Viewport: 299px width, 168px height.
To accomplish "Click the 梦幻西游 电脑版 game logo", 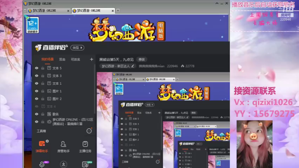I will tap(127, 30).
